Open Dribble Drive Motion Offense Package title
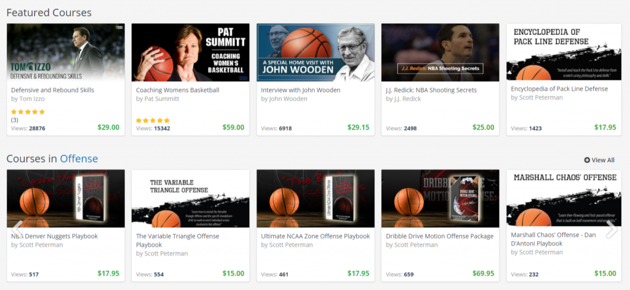This screenshot has height=290, width=630. (x=439, y=237)
